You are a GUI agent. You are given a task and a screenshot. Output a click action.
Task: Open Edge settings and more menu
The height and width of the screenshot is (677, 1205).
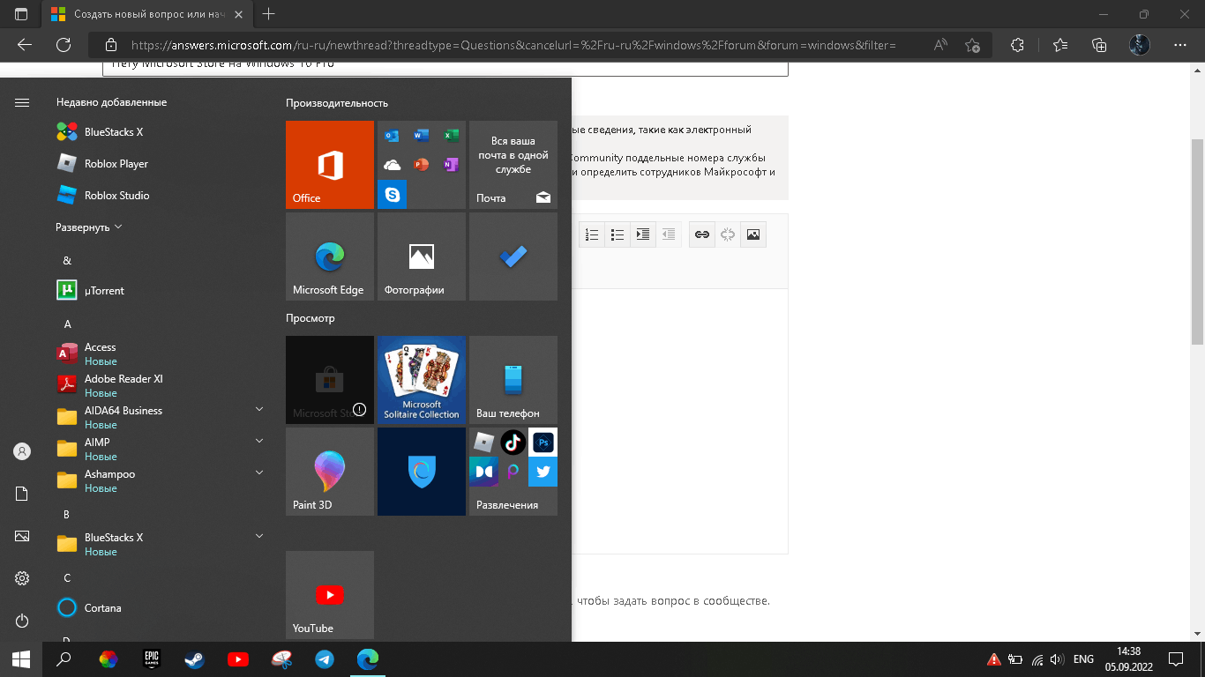click(x=1180, y=45)
